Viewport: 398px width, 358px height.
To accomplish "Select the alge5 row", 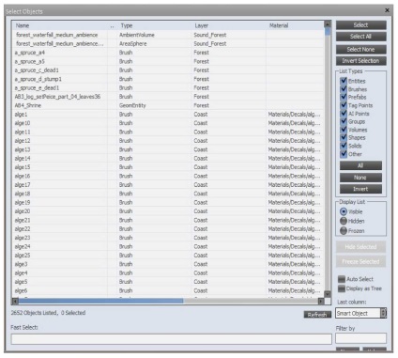I will point(168,282).
